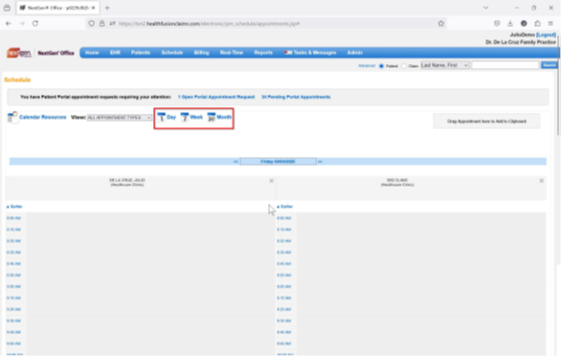
Task: Click the tracking protection shield icon
Action: [x=92, y=24]
